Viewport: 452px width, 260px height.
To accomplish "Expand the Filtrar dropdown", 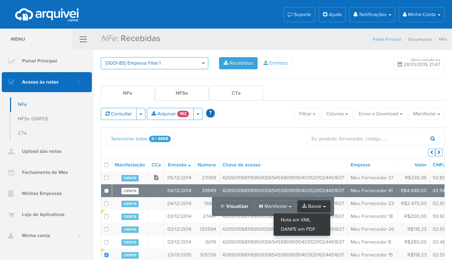I will point(307,114).
